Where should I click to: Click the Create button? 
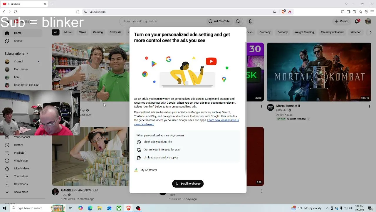(341, 21)
